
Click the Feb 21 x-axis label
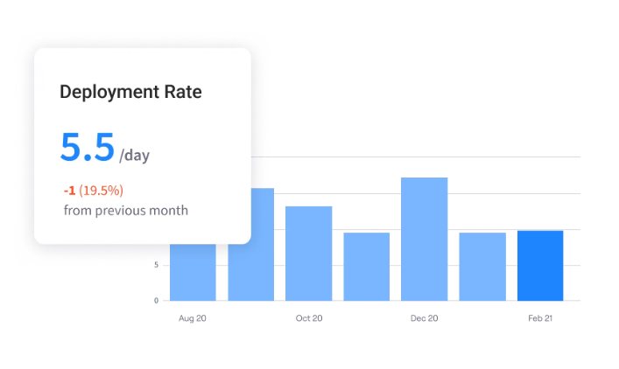tap(540, 318)
